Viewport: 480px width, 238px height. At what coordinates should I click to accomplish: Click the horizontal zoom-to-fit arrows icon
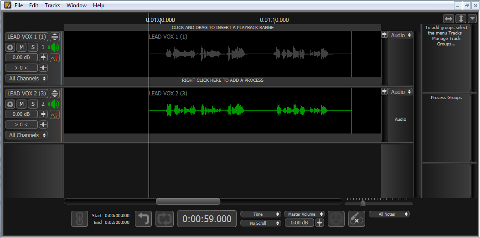pyautogui.click(x=449, y=19)
